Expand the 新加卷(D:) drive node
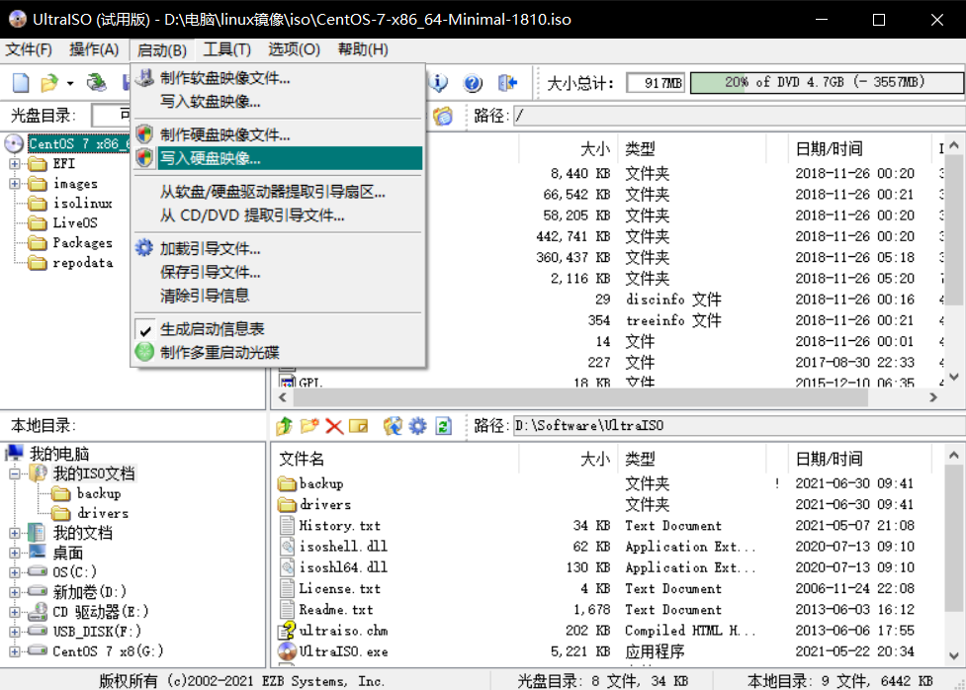Screen dimensions: 966x690 coord(15,592)
